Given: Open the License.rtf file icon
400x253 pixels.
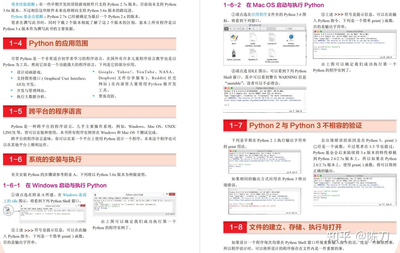Looking at the screenshot, I should [x=272, y=37].
